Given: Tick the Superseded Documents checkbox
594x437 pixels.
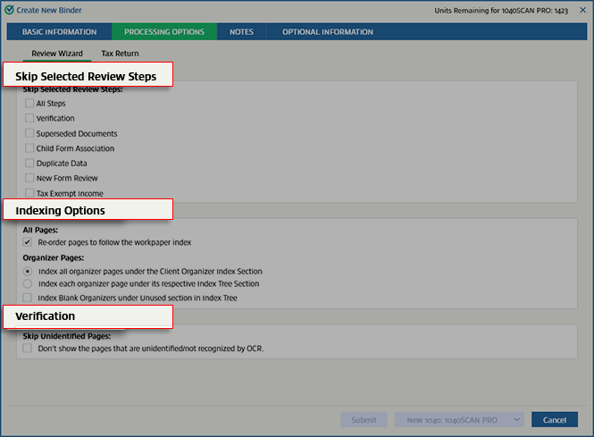Looking at the screenshot, I should coord(29,133).
